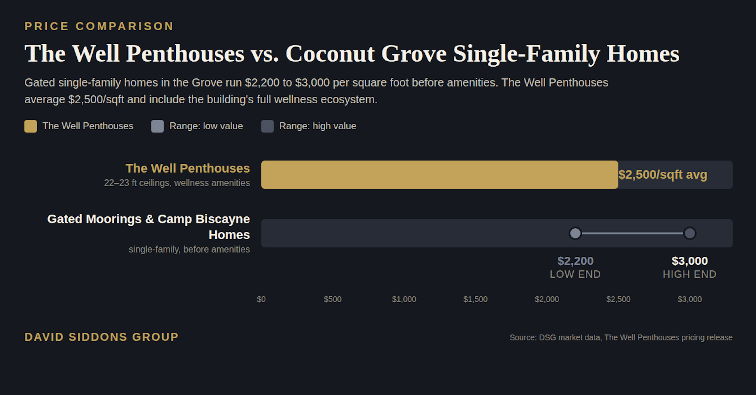756x395 pixels.
Task: Select the high-end range marker dot
Action: click(x=690, y=233)
